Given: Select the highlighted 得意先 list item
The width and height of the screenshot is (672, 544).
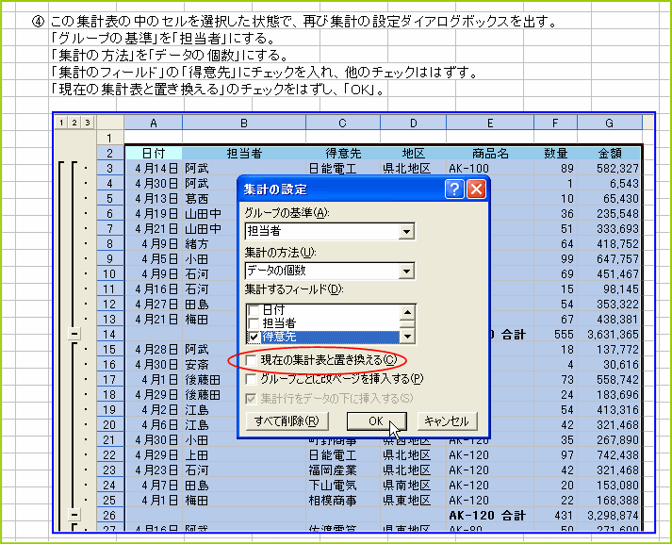Looking at the screenshot, I should tap(330, 337).
